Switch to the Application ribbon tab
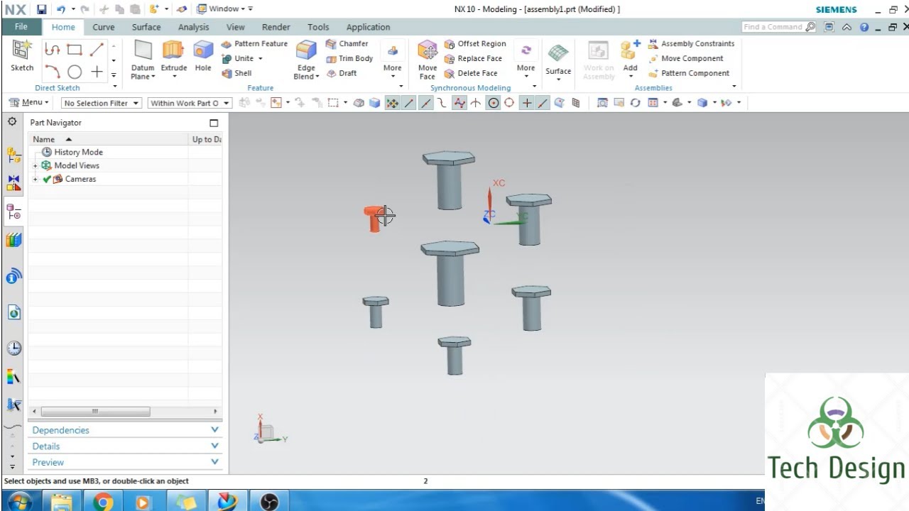This screenshot has width=909, height=511. [368, 27]
